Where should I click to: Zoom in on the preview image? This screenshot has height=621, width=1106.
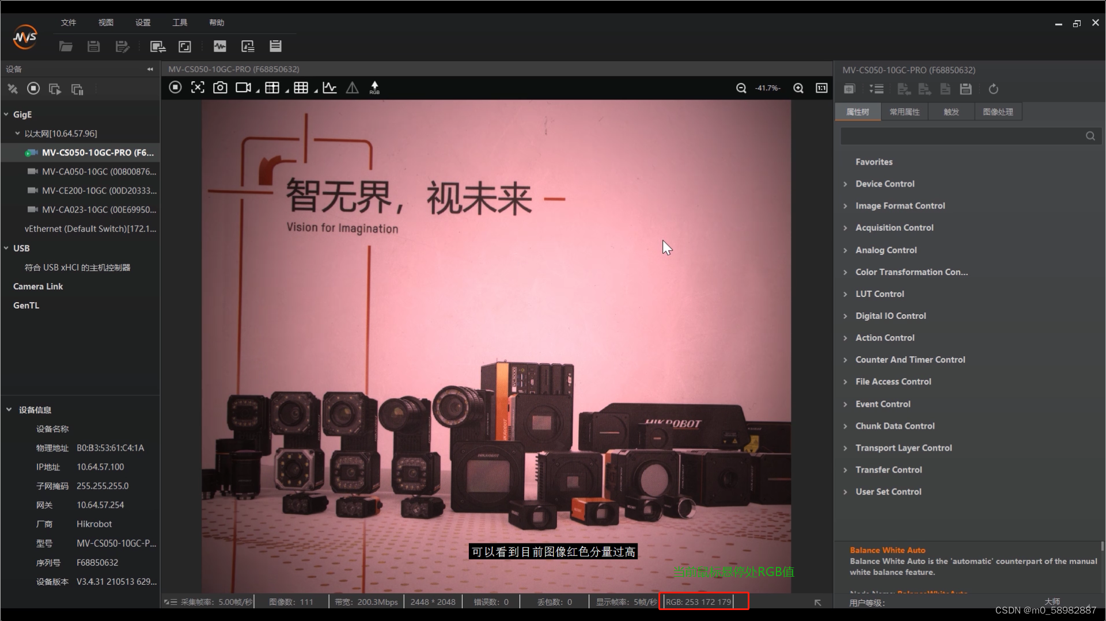coord(798,88)
